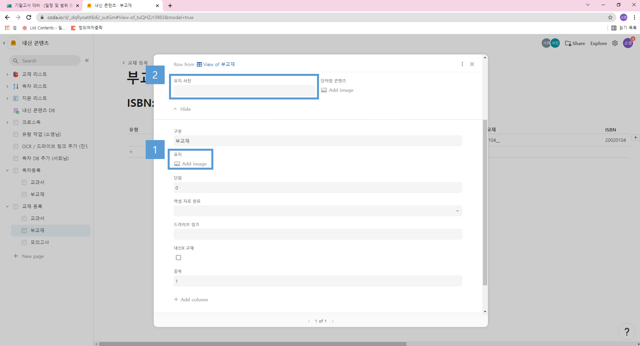Expand the 목차 리스트 page
The width and height of the screenshot is (640, 346).
(7, 86)
